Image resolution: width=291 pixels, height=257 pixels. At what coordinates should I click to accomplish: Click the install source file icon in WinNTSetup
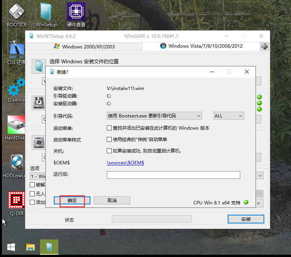click(39, 66)
